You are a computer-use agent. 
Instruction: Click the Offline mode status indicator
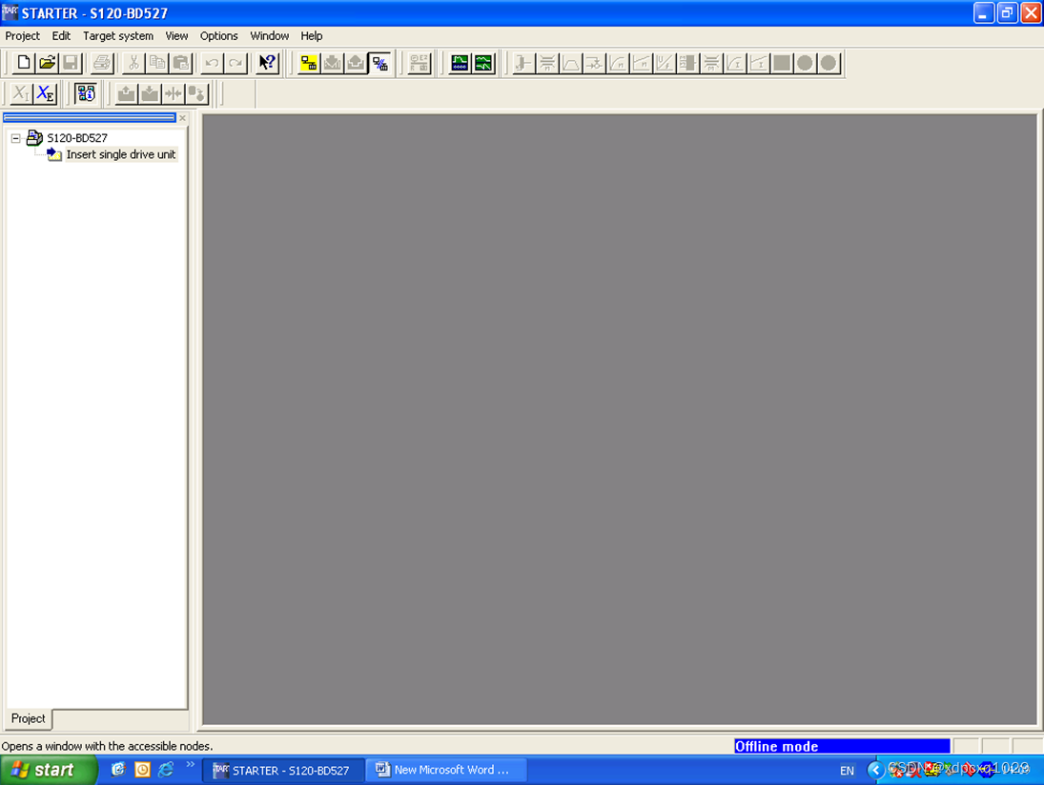pos(842,746)
